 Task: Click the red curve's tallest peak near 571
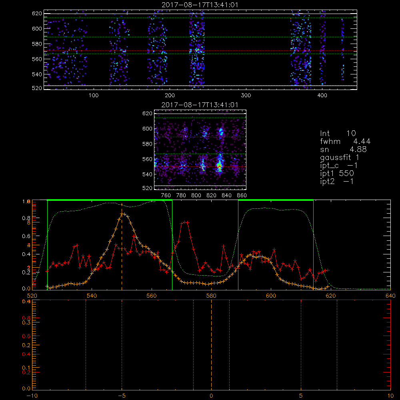[184, 222]
